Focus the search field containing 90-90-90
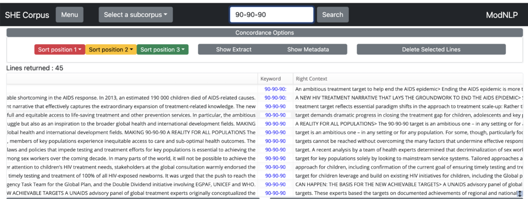528x199 pixels. (272, 15)
